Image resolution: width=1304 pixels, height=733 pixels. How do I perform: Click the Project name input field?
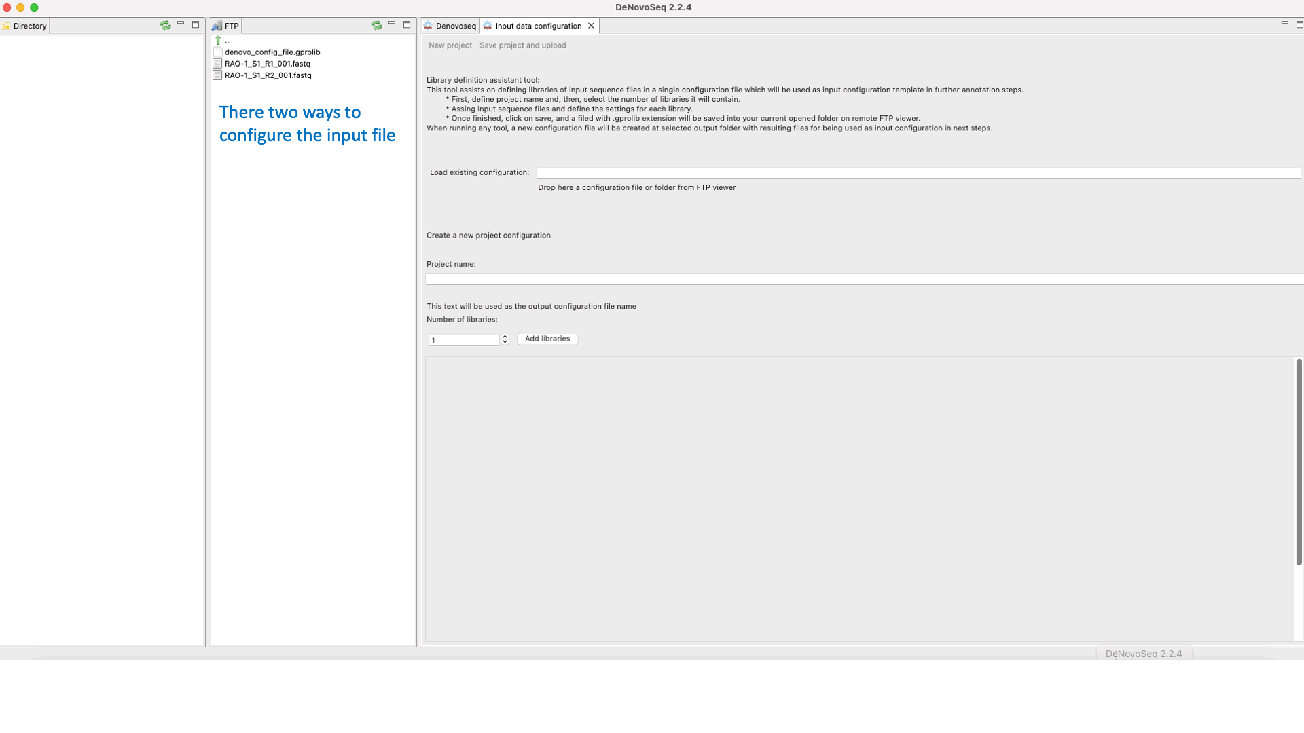click(x=863, y=279)
